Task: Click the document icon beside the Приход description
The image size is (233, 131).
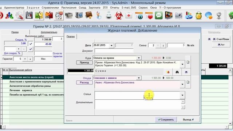Action: click(188, 62)
